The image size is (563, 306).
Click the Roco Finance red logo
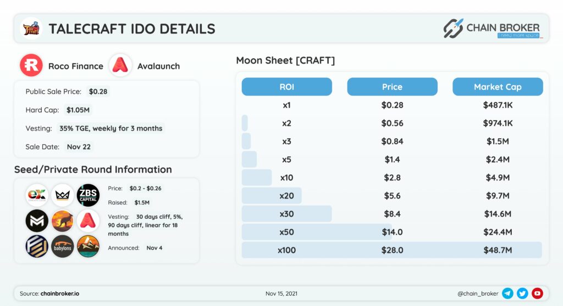31,65
